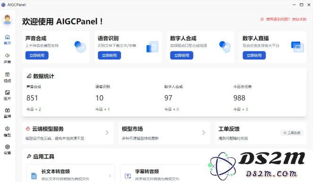Click the 数字人合成 card AI icon
The image size is (313, 182).
tap(225, 47)
